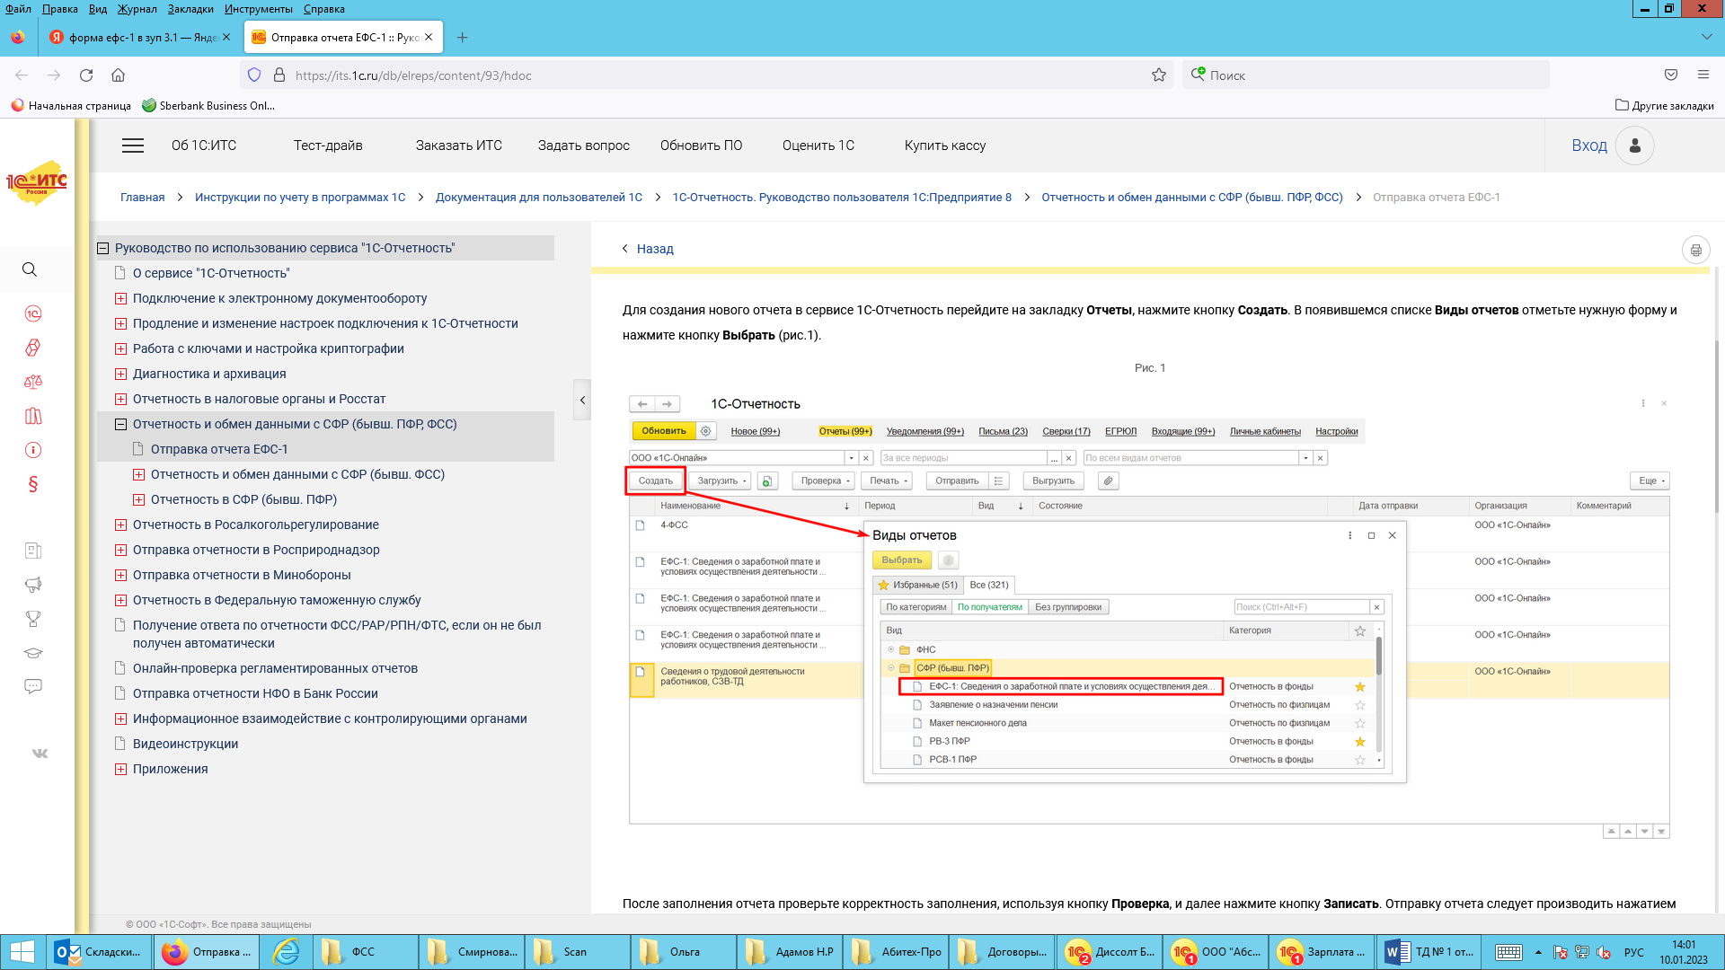1725x970 pixels.
Task: Collapse Отчетность и обмен данными с СФР node
Action: (120, 424)
